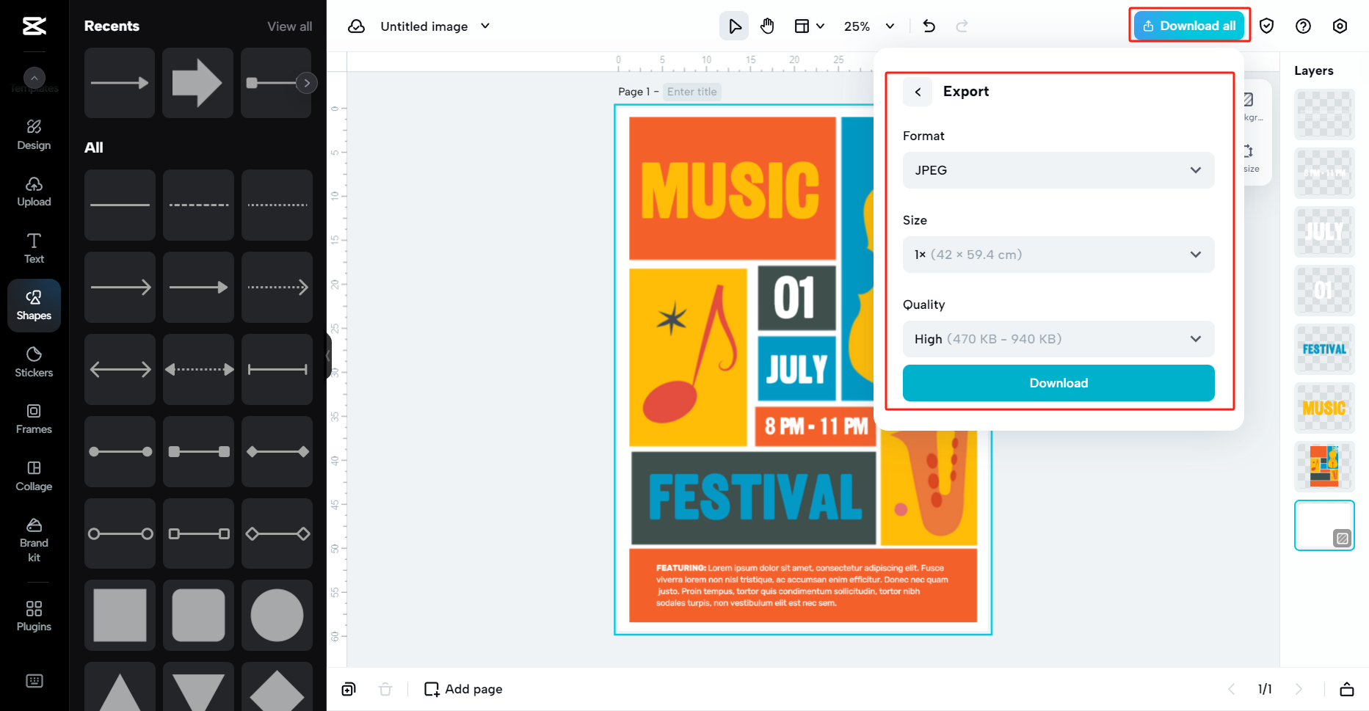Image resolution: width=1369 pixels, height=711 pixels.
Task: Open the Settings hexagon icon
Action: (1340, 26)
